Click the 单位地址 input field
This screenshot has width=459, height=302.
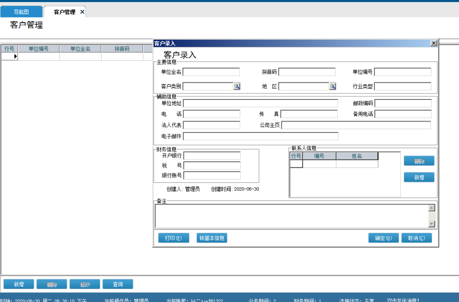261,103
